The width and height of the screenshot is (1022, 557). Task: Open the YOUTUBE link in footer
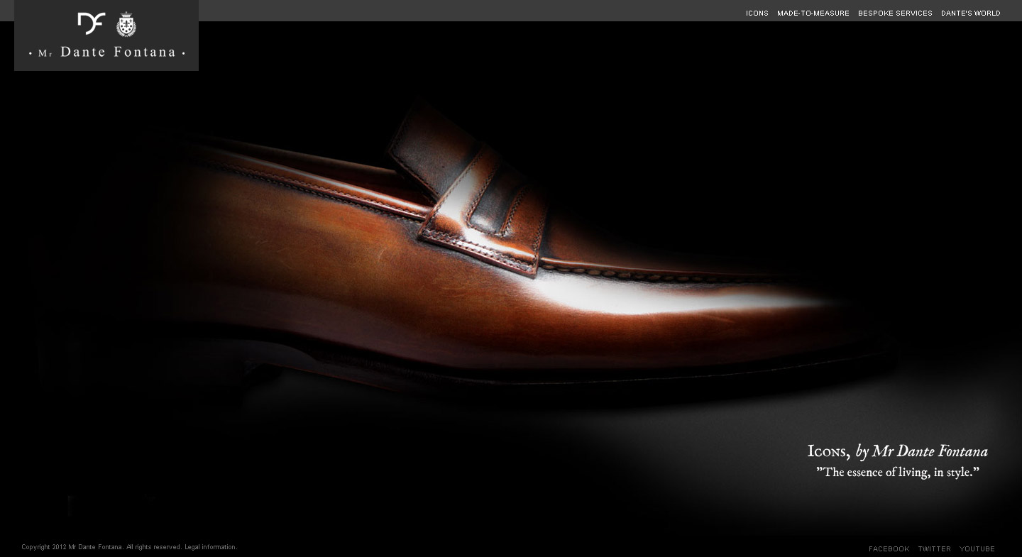click(977, 548)
